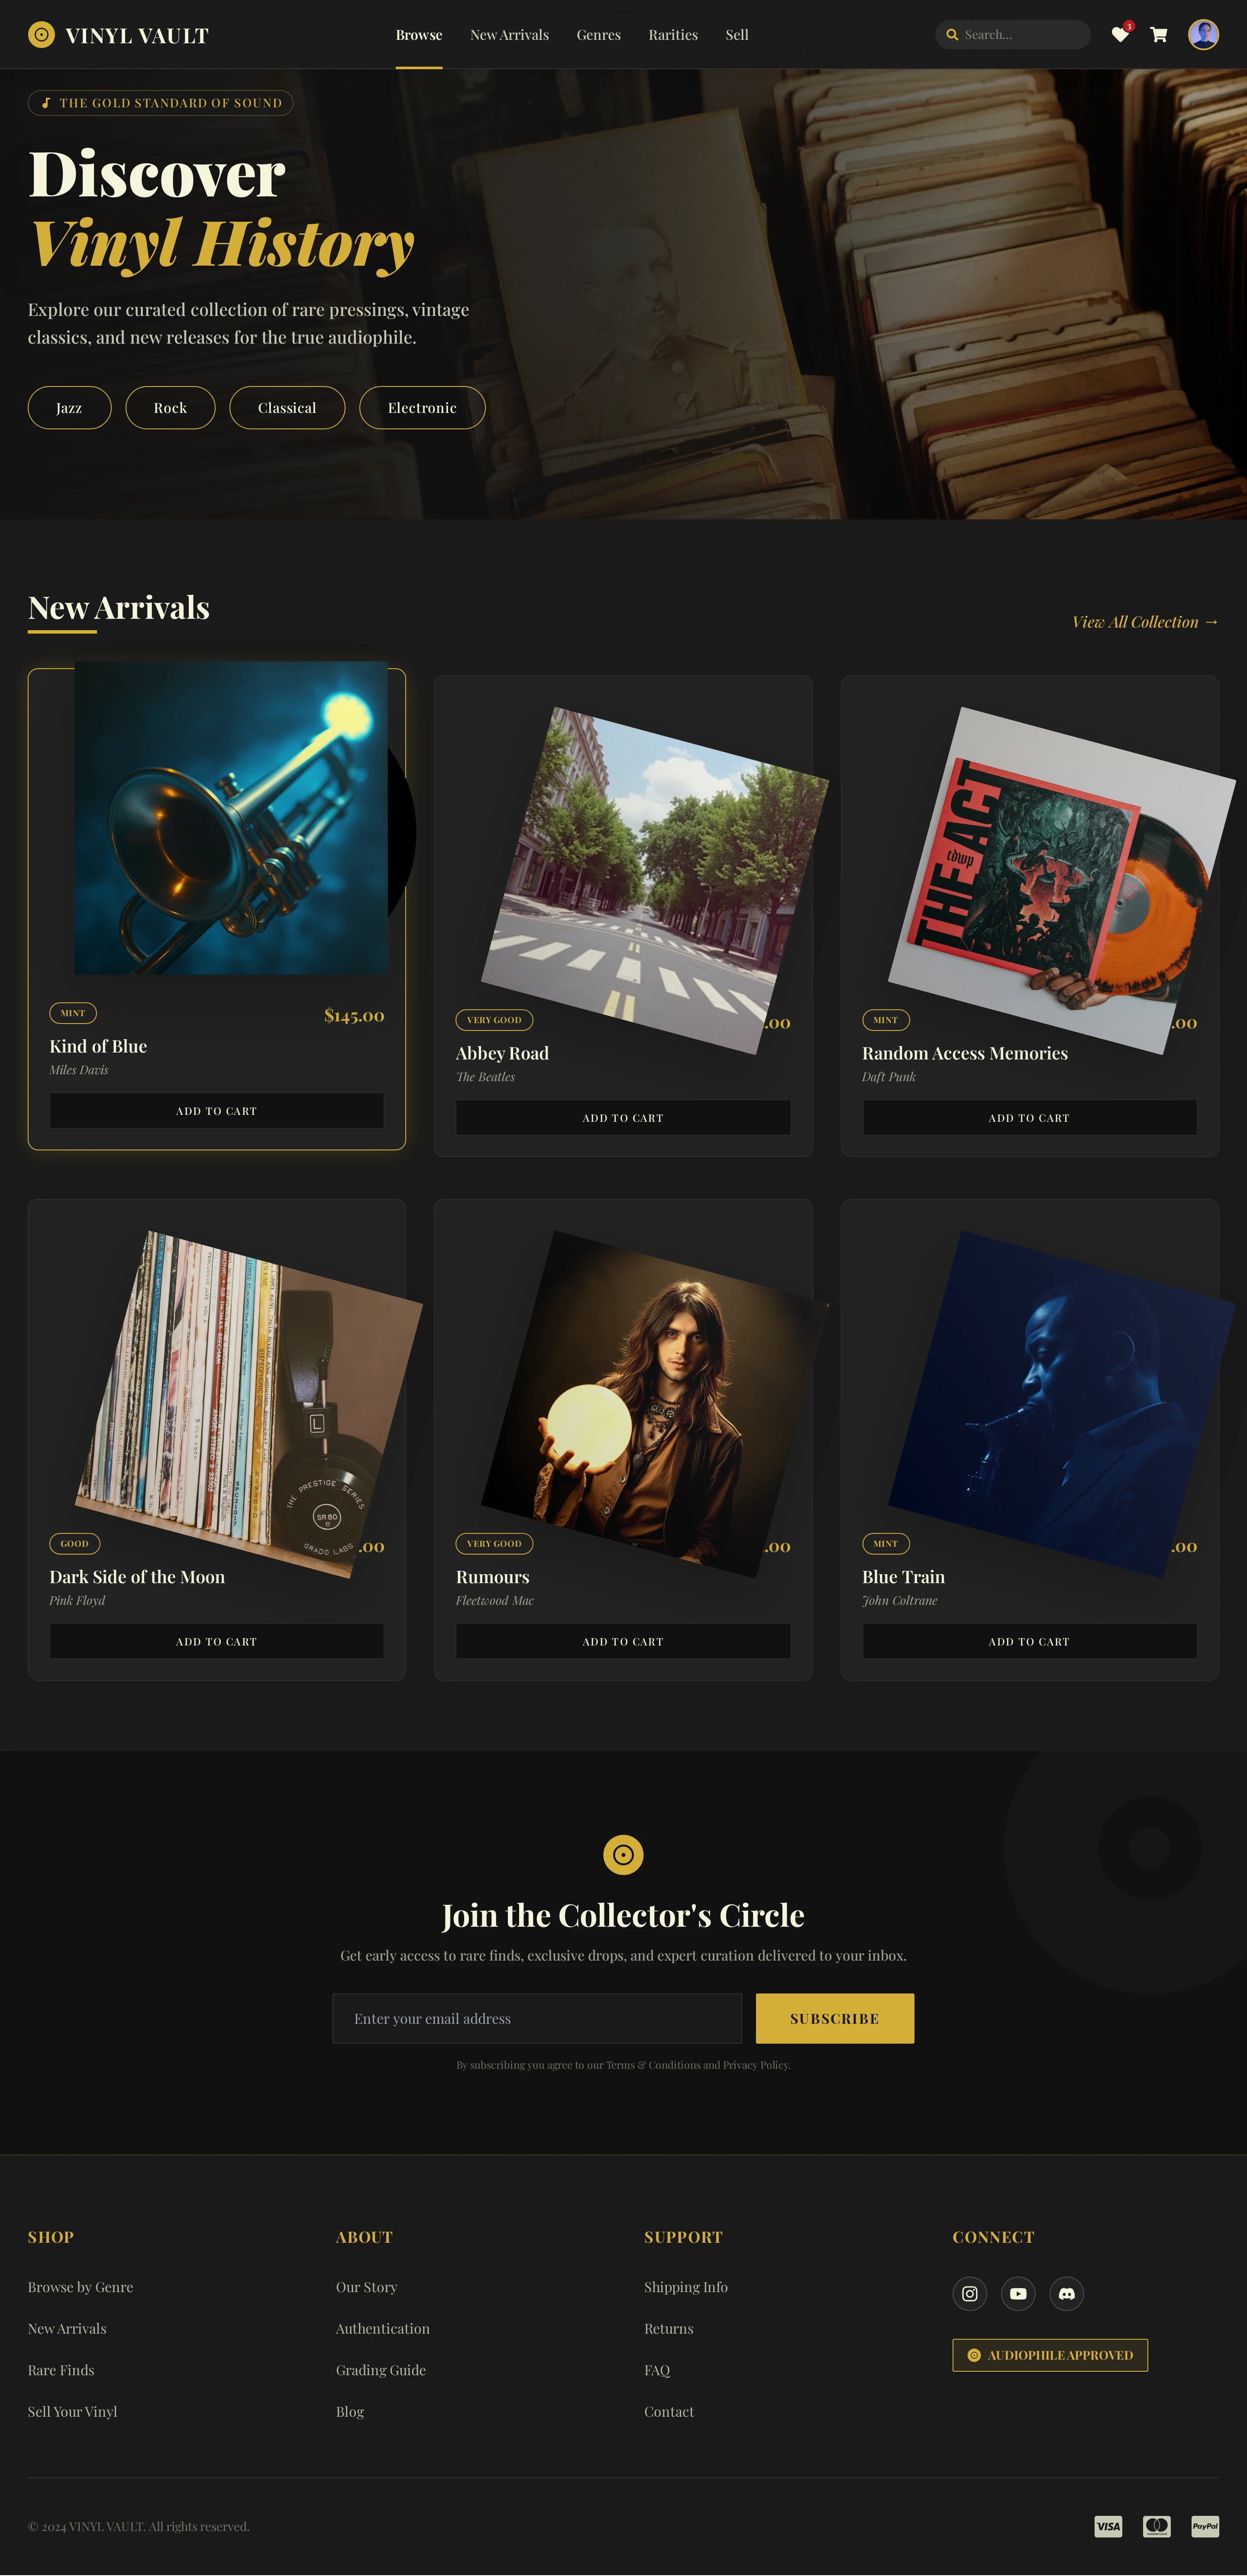Image resolution: width=1247 pixels, height=2576 pixels.
Task: Open the Discord social link
Action: pyautogui.click(x=1067, y=2293)
